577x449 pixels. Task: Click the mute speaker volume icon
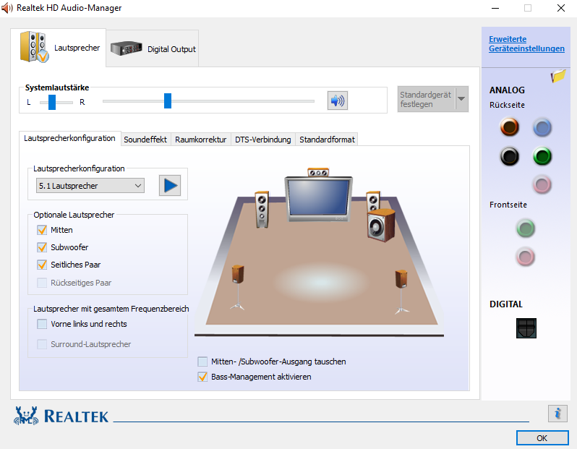[x=338, y=101]
